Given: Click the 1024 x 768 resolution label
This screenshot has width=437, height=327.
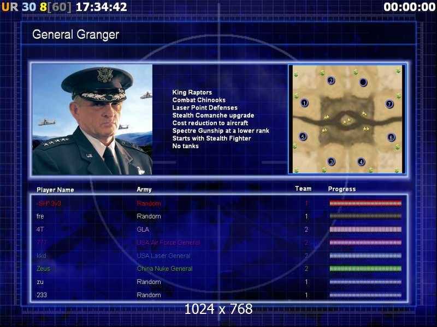Looking at the screenshot, I should 218,309.
